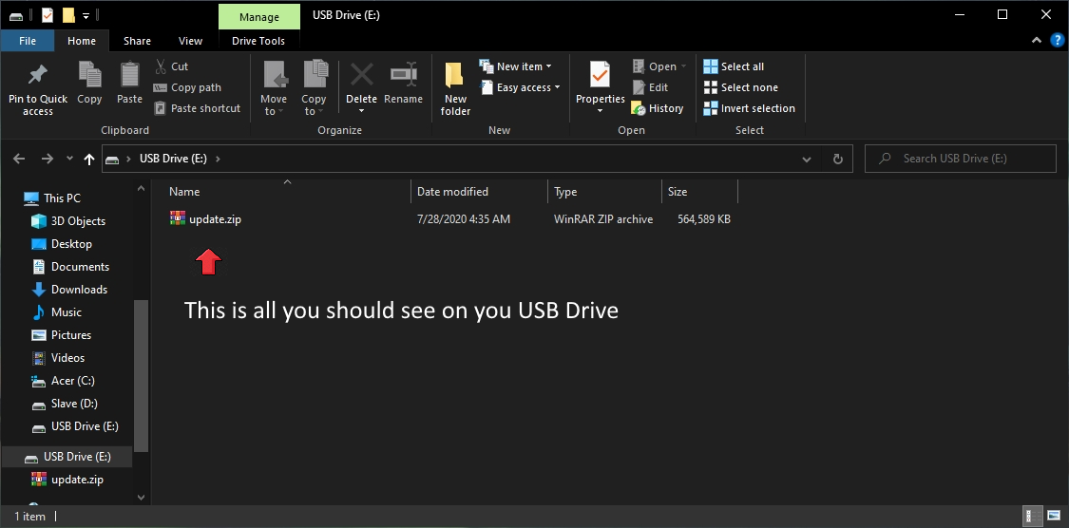1069x528 pixels.
Task: Click Select none
Action: [x=740, y=87]
